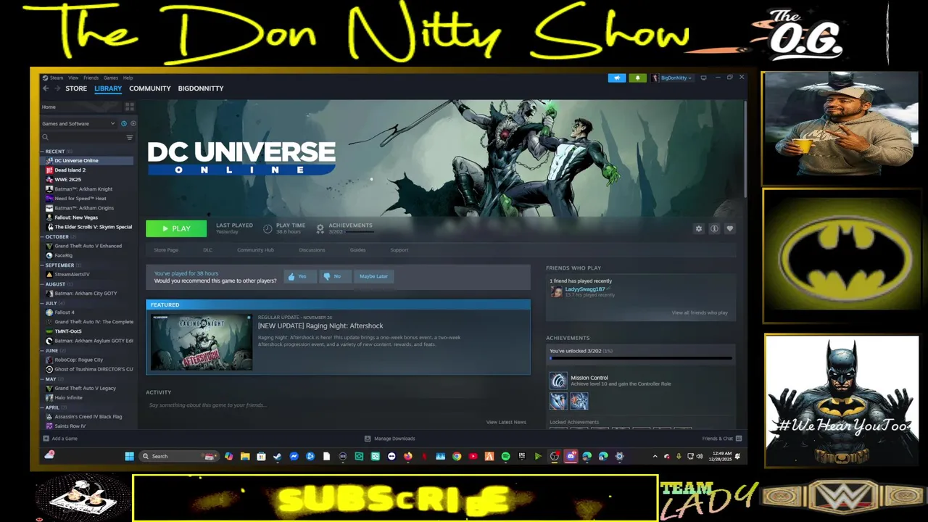Open the Games menu
Image resolution: width=928 pixels, height=522 pixels.
point(110,78)
